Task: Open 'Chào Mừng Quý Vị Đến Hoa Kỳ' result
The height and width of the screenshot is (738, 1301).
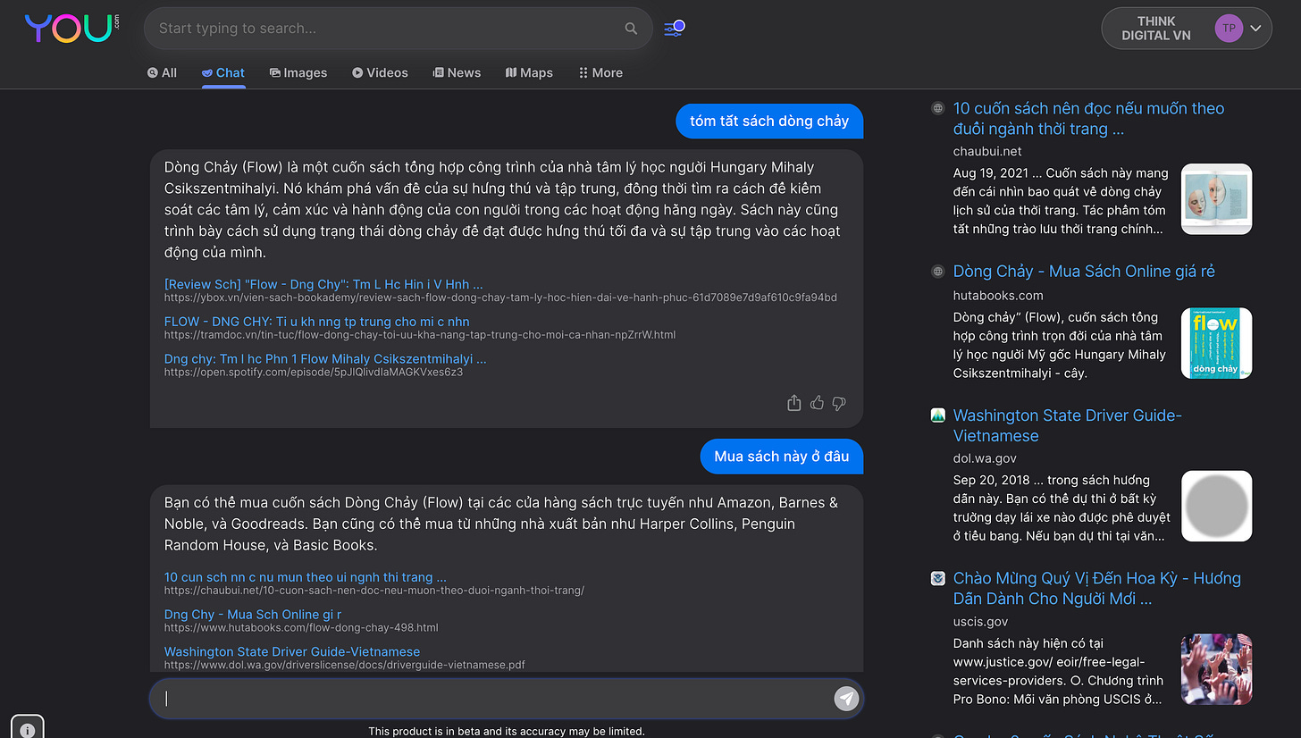Action: pyautogui.click(x=1096, y=588)
